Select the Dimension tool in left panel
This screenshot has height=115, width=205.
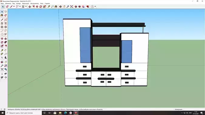(x=6, y=50)
